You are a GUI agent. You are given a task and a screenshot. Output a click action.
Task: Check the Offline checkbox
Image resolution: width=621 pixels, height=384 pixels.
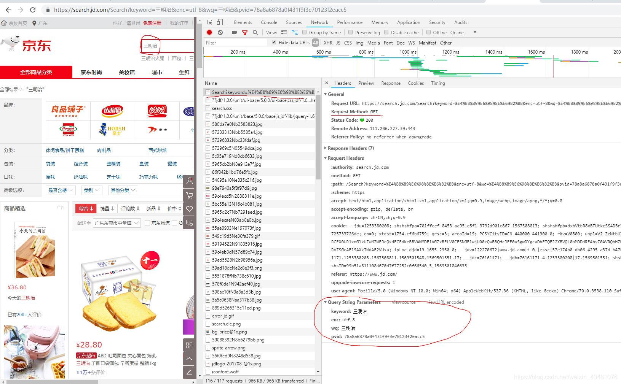(428, 32)
